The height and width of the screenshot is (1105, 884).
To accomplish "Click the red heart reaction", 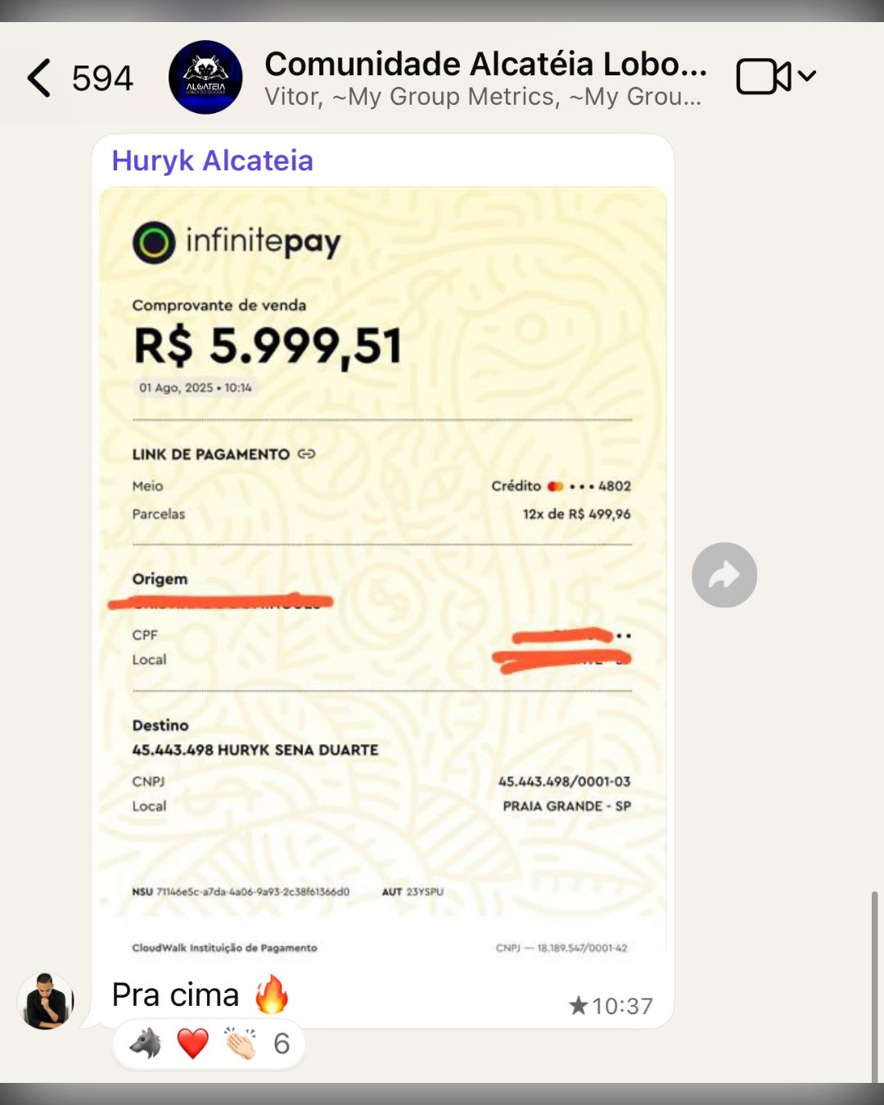I will coord(193,1044).
